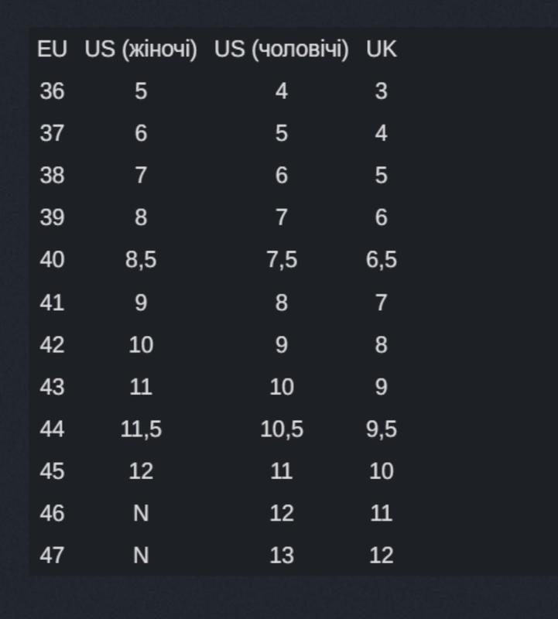Click the N value in row 46
This screenshot has height=619, width=558.
tap(141, 513)
